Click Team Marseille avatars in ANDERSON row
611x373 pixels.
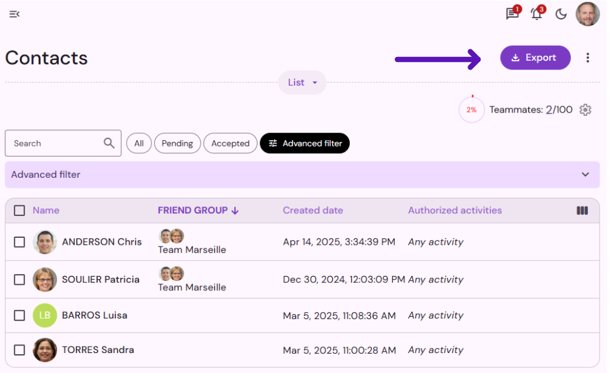point(172,236)
